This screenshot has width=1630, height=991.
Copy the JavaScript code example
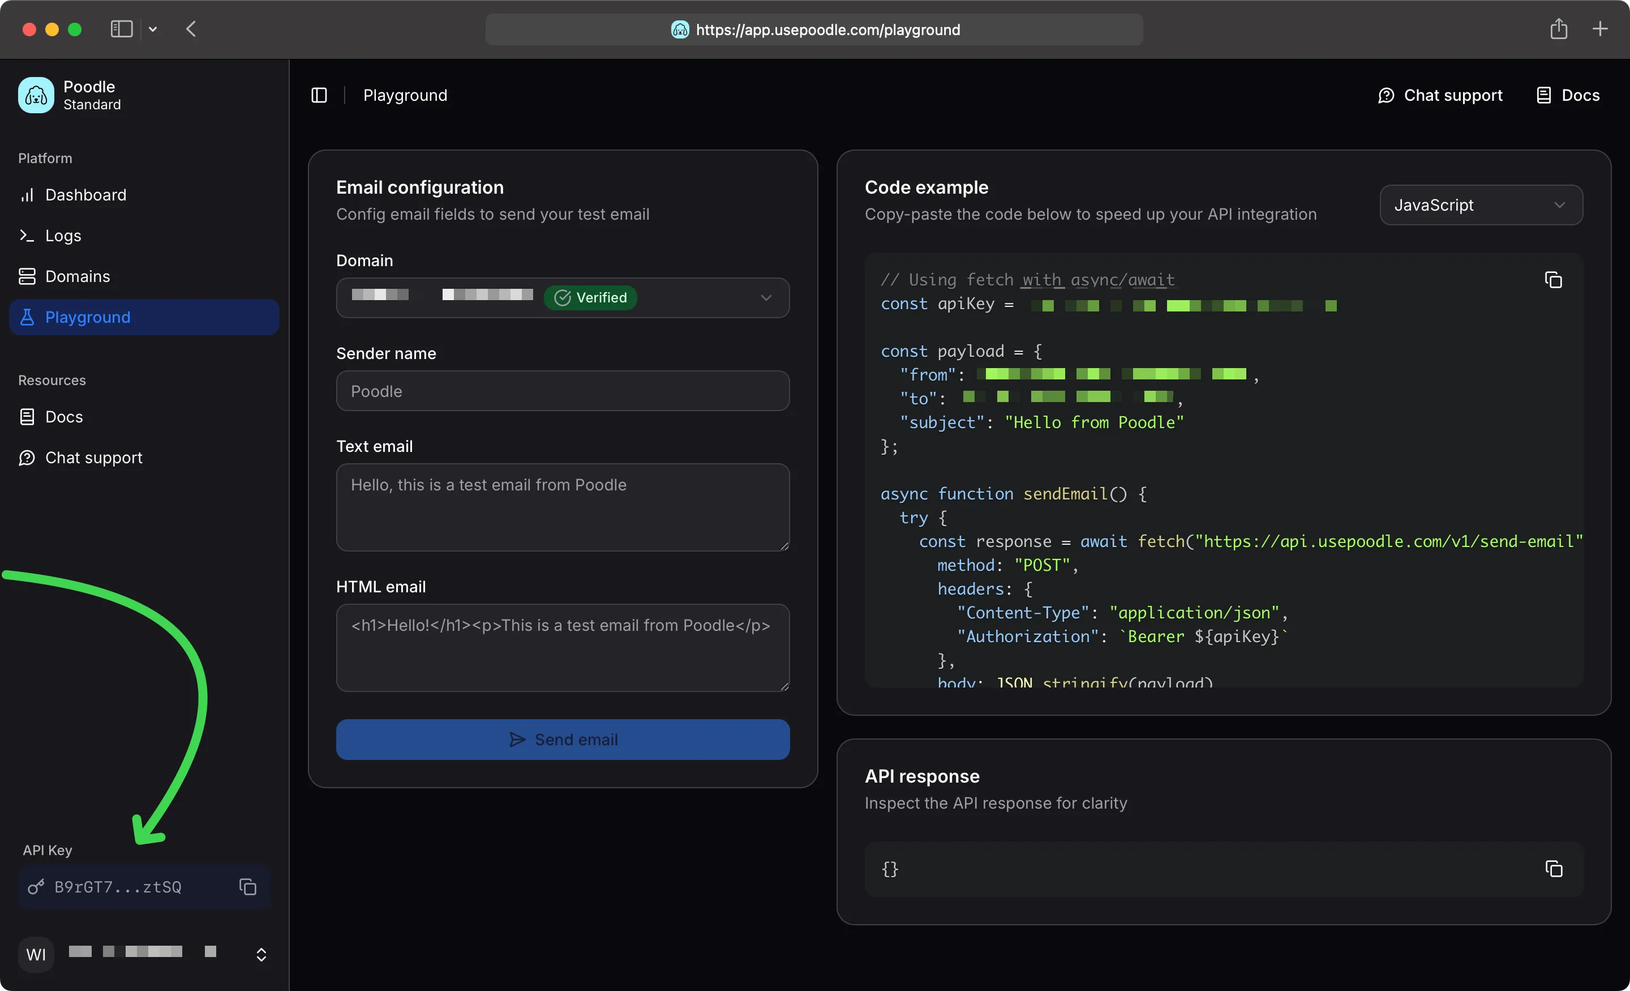click(1553, 280)
